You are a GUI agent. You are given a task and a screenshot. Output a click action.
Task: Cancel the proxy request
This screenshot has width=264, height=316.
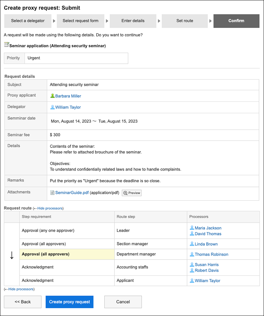(123, 302)
